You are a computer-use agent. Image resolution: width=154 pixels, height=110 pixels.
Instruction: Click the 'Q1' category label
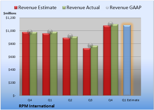pos(50,100)
